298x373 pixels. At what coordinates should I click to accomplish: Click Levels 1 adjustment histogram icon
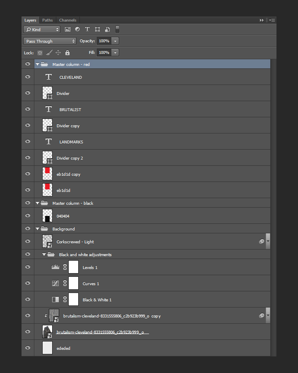[55, 267]
